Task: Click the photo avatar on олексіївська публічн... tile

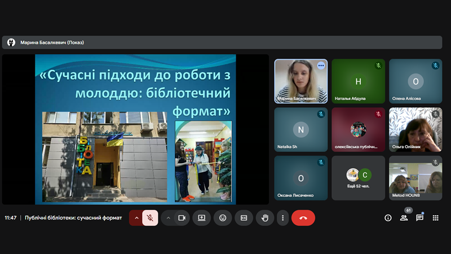Action: 358,130
